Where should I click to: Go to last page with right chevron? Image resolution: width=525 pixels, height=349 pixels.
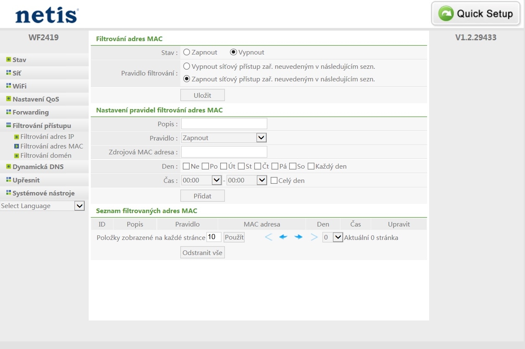click(x=314, y=237)
